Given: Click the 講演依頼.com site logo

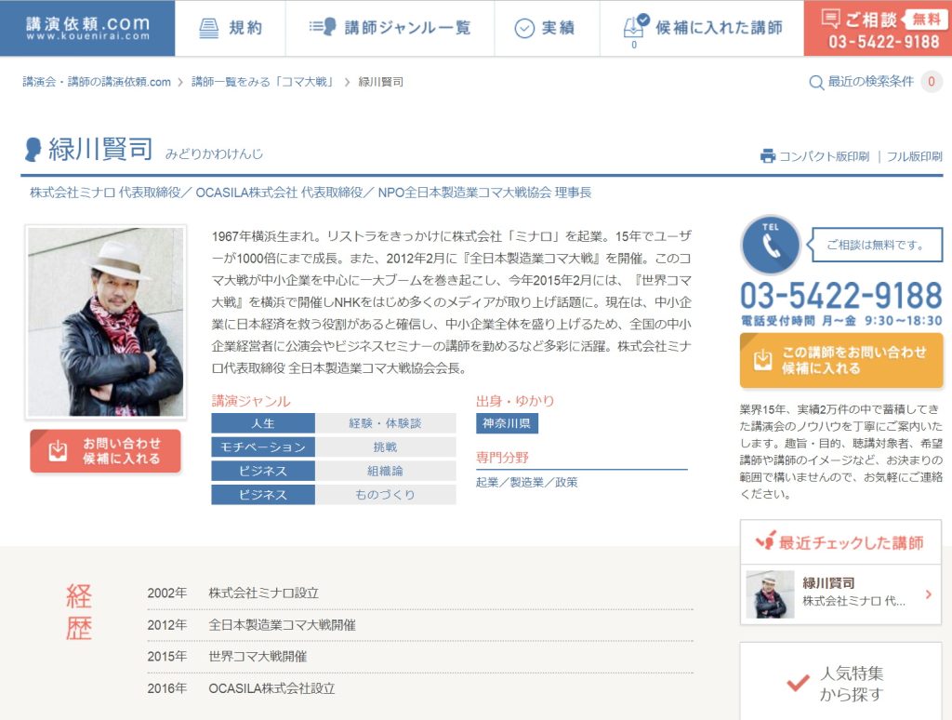Looking at the screenshot, I should (x=87, y=28).
